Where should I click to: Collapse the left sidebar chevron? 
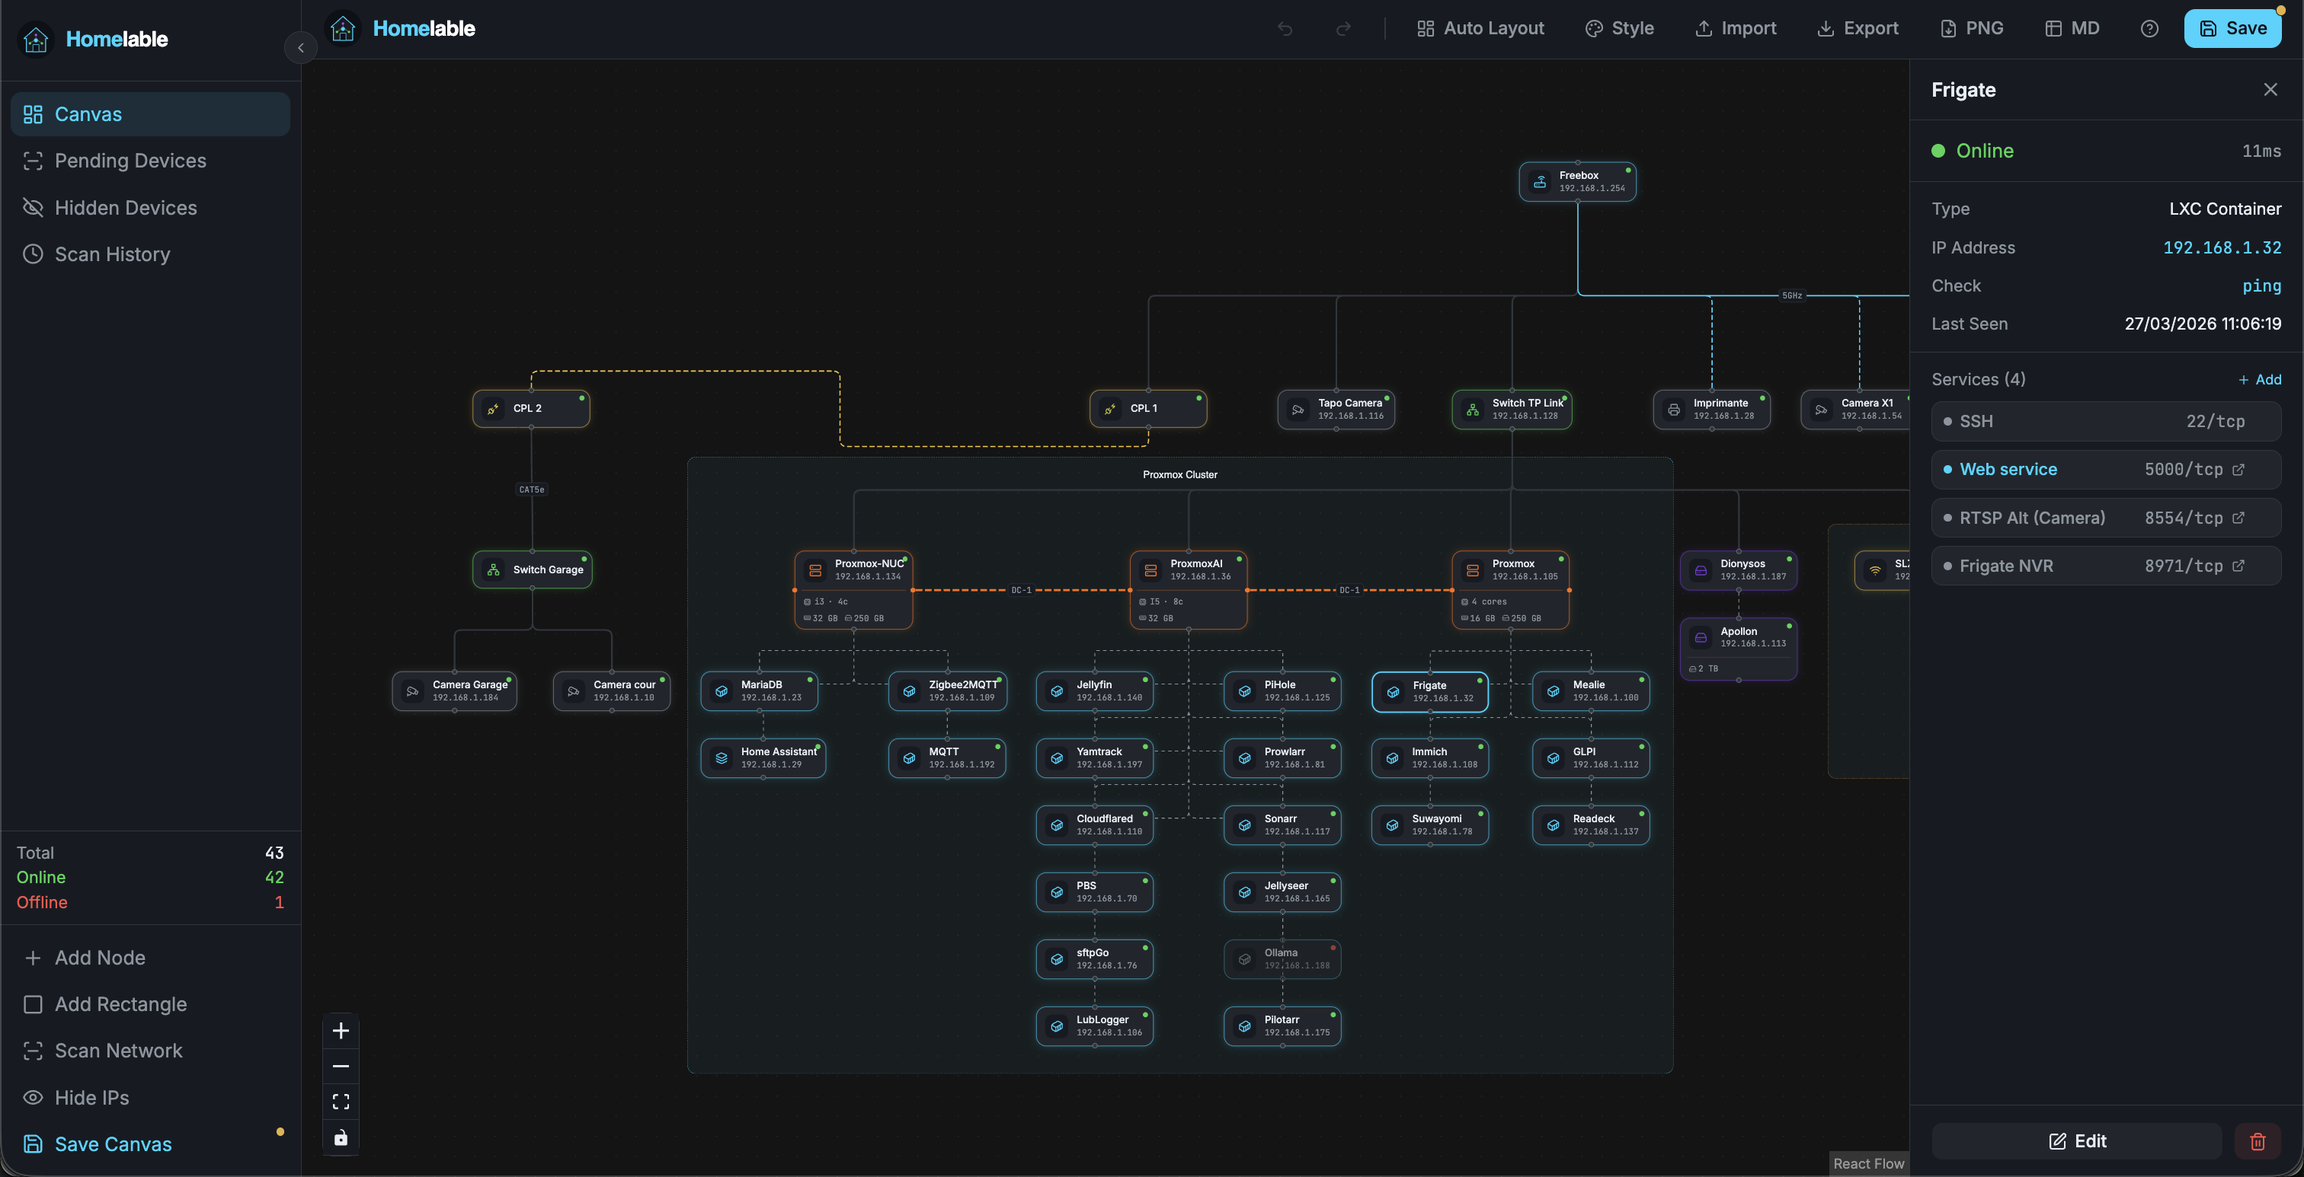[x=300, y=47]
